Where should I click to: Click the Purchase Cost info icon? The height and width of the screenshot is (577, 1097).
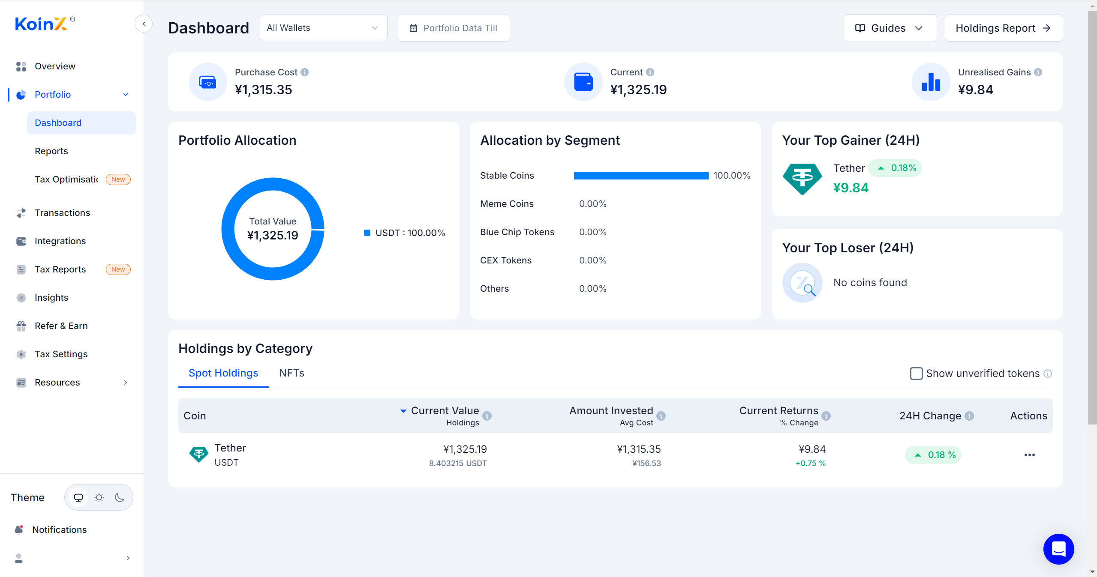click(304, 72)
